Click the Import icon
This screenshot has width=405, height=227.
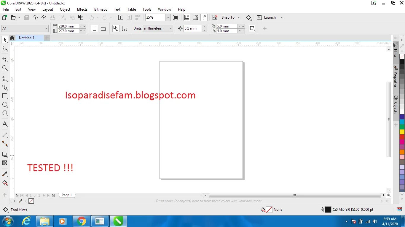coord(121,17)
